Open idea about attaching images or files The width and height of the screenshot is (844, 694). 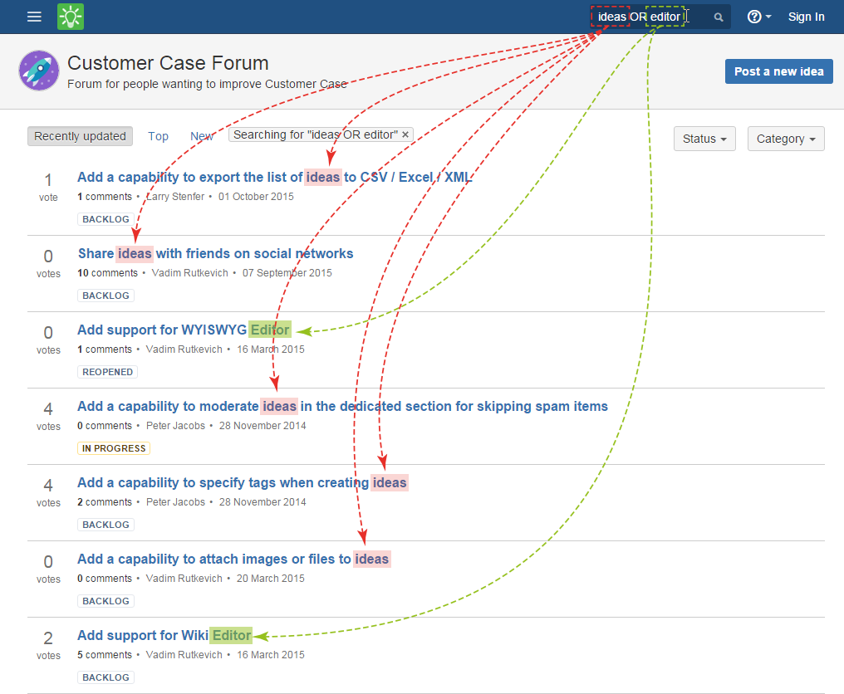pos(233,559)
